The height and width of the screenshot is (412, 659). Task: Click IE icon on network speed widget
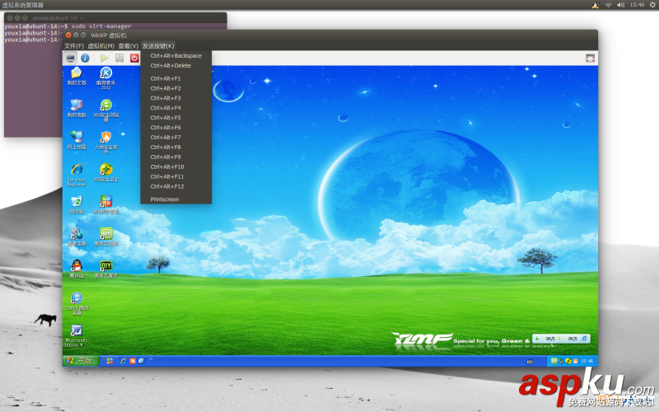tap(585, 339)
